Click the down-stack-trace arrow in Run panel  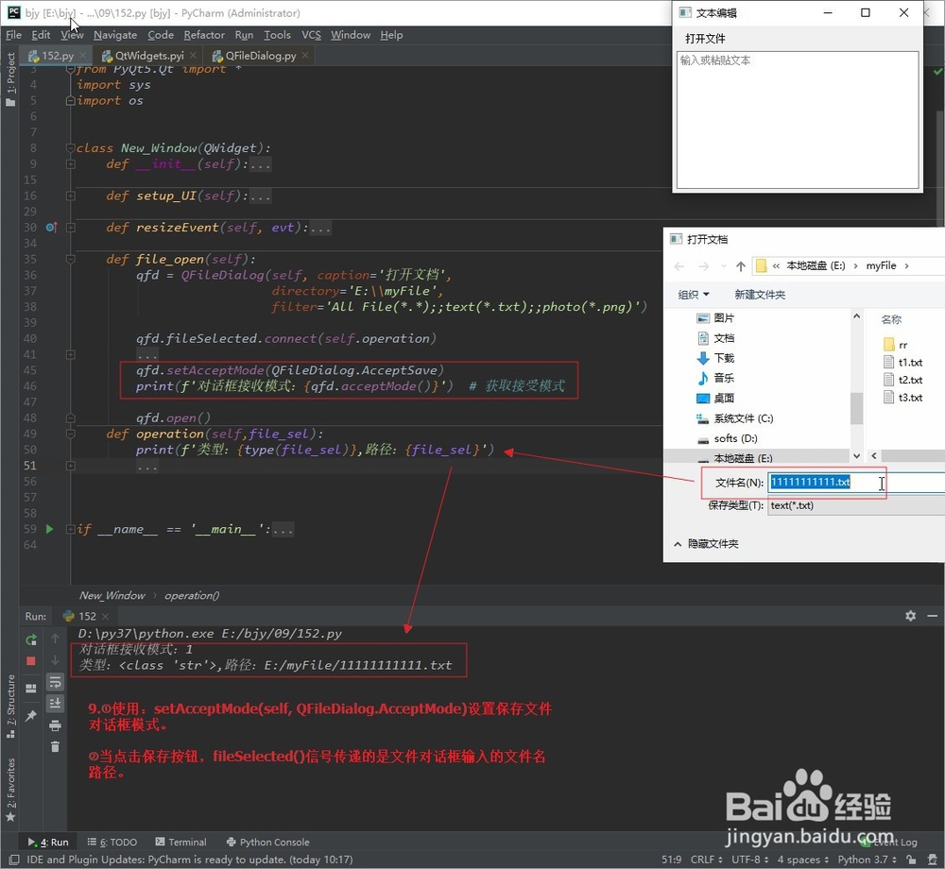point(55,660)
